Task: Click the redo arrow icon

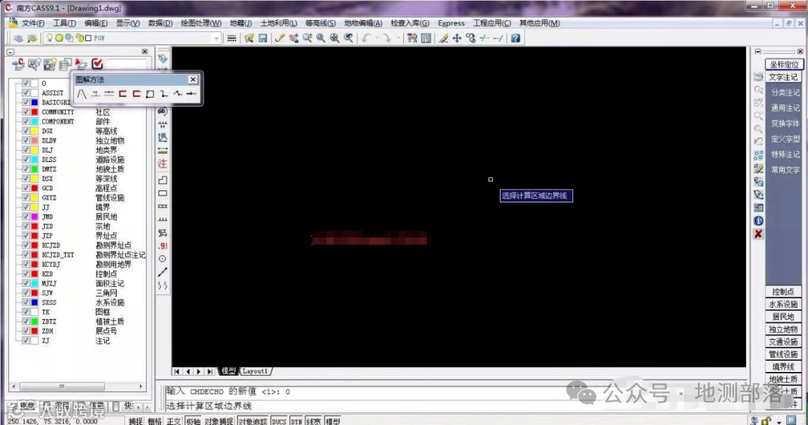Action: coord(387,38)
